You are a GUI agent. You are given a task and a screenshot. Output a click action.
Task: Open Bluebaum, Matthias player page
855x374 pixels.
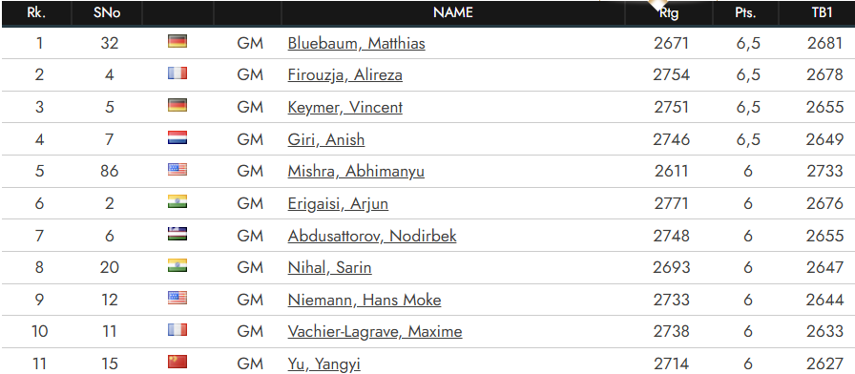(x=356, y=43)
